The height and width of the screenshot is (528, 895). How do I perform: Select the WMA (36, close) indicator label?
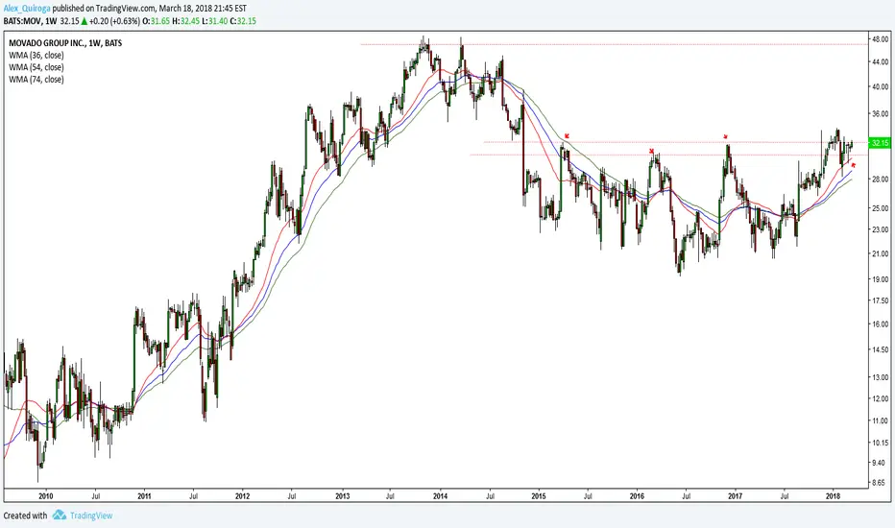coord(36,56)
